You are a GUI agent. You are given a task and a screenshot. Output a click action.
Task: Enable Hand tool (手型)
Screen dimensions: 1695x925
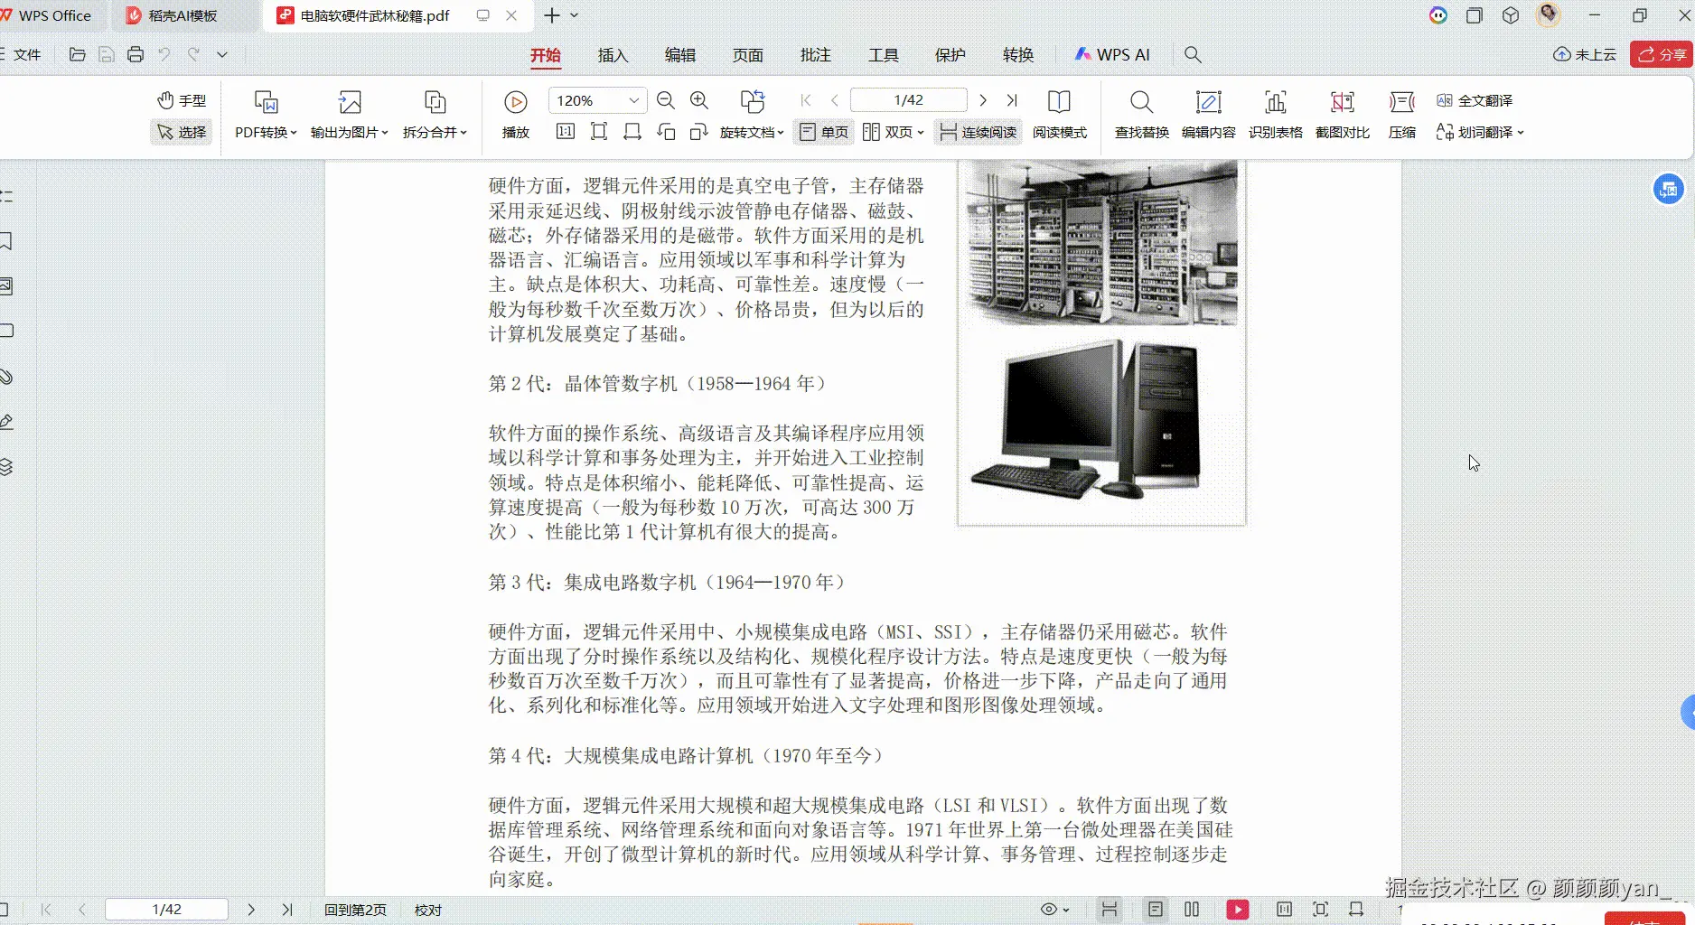coord(182,100)
